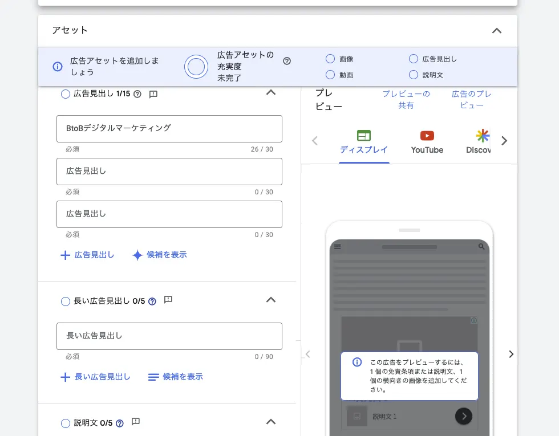Viewport: 559px width, 436px height.
Task: Open help icon for 広告アセットの充実度
Action: tap(286, 61)
